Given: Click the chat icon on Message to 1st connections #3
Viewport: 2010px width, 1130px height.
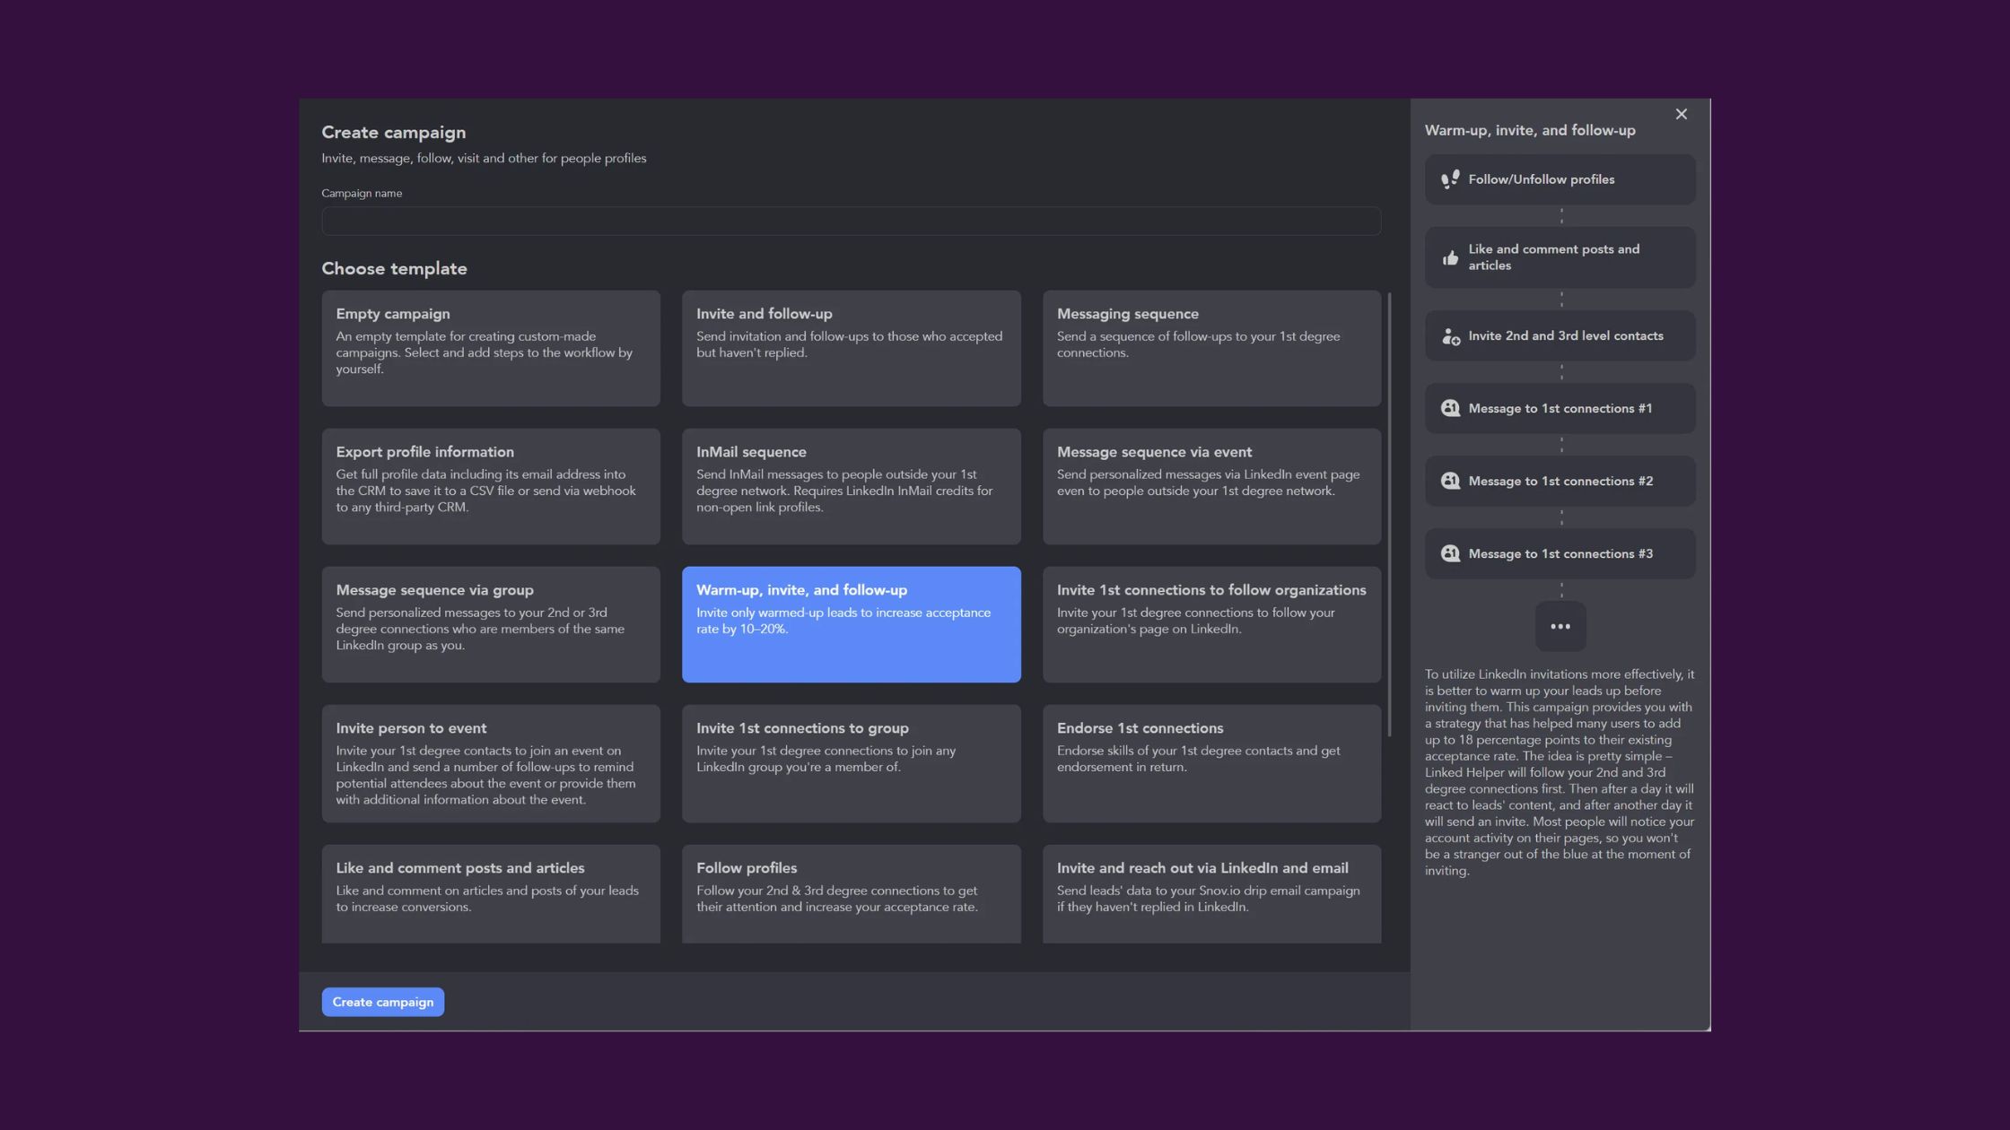Looking at the screenshot, I should [x=1450, y=553].
